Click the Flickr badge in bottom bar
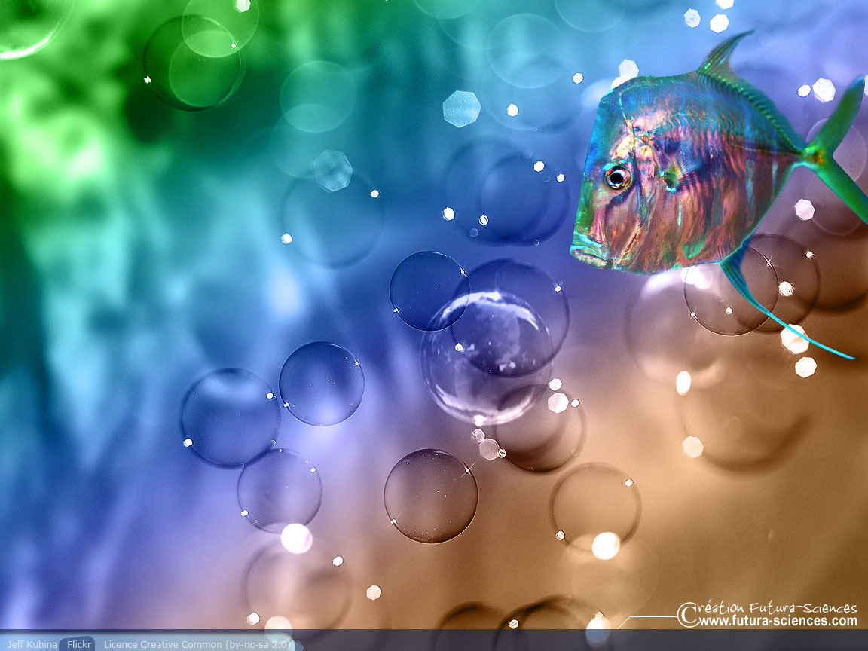Viewport: 868px width, 651px height. pos(78,644)
